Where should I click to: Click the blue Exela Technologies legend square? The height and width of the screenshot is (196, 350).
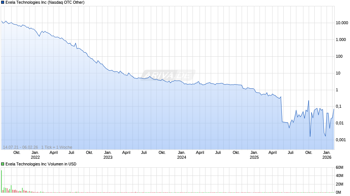[x=3, y=3]
